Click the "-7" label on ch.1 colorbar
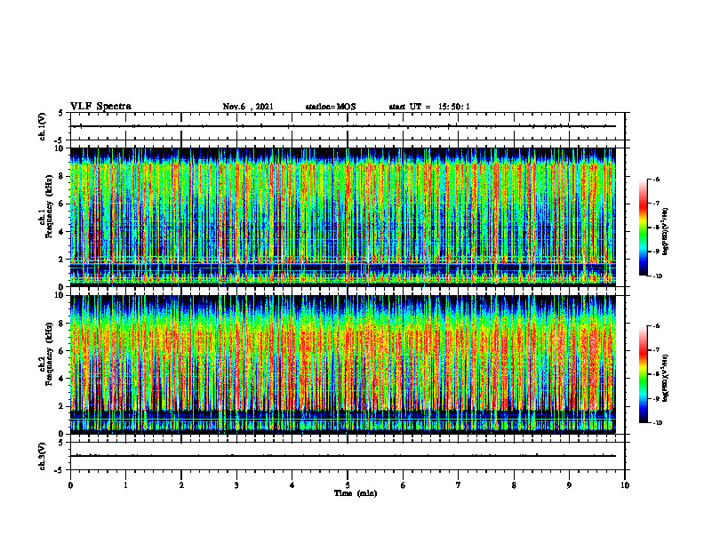The image size is (704, 544). pyautogui.click(x=656, y=204)
